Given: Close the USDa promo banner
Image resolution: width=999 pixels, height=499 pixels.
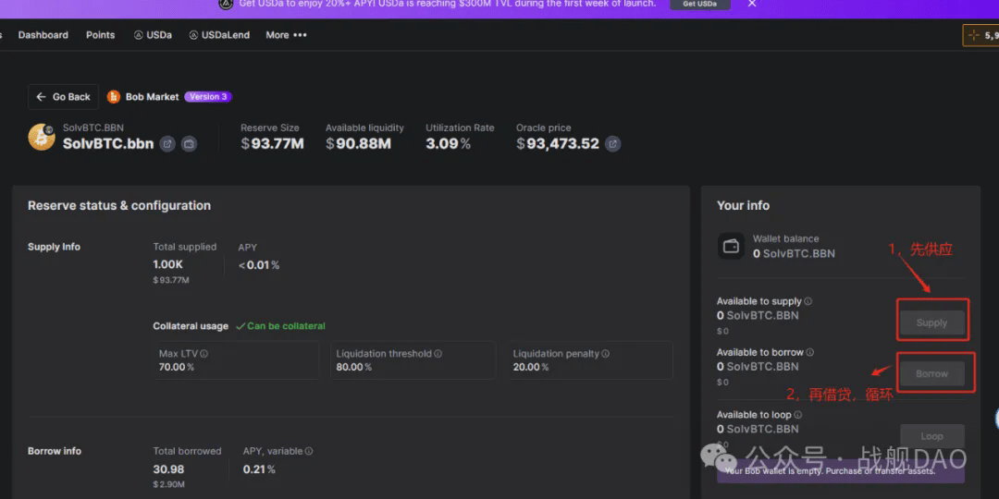Looking at the screenshot, I should pyautogui.click(x=752, y=4).
